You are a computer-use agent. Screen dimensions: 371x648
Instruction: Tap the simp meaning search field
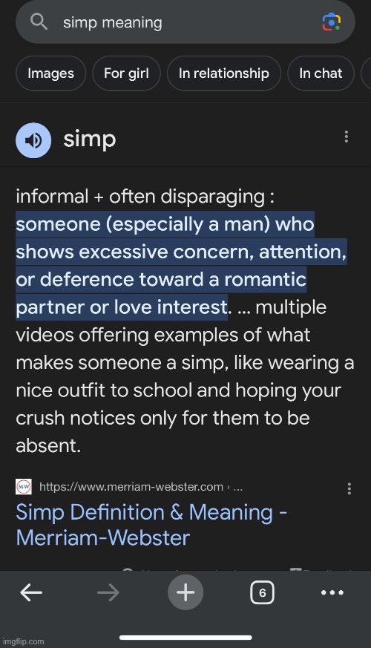[x=185, y=22]
